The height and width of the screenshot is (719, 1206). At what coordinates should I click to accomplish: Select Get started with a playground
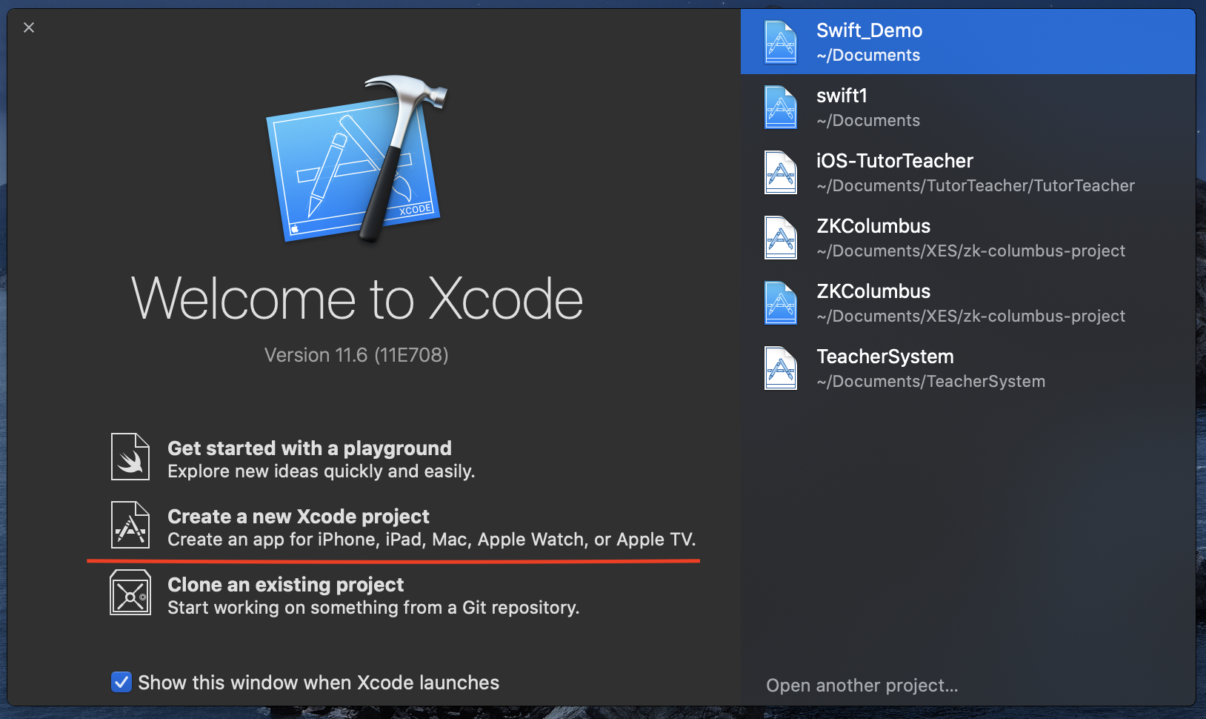pyautogui.click(x=310, y=449)
